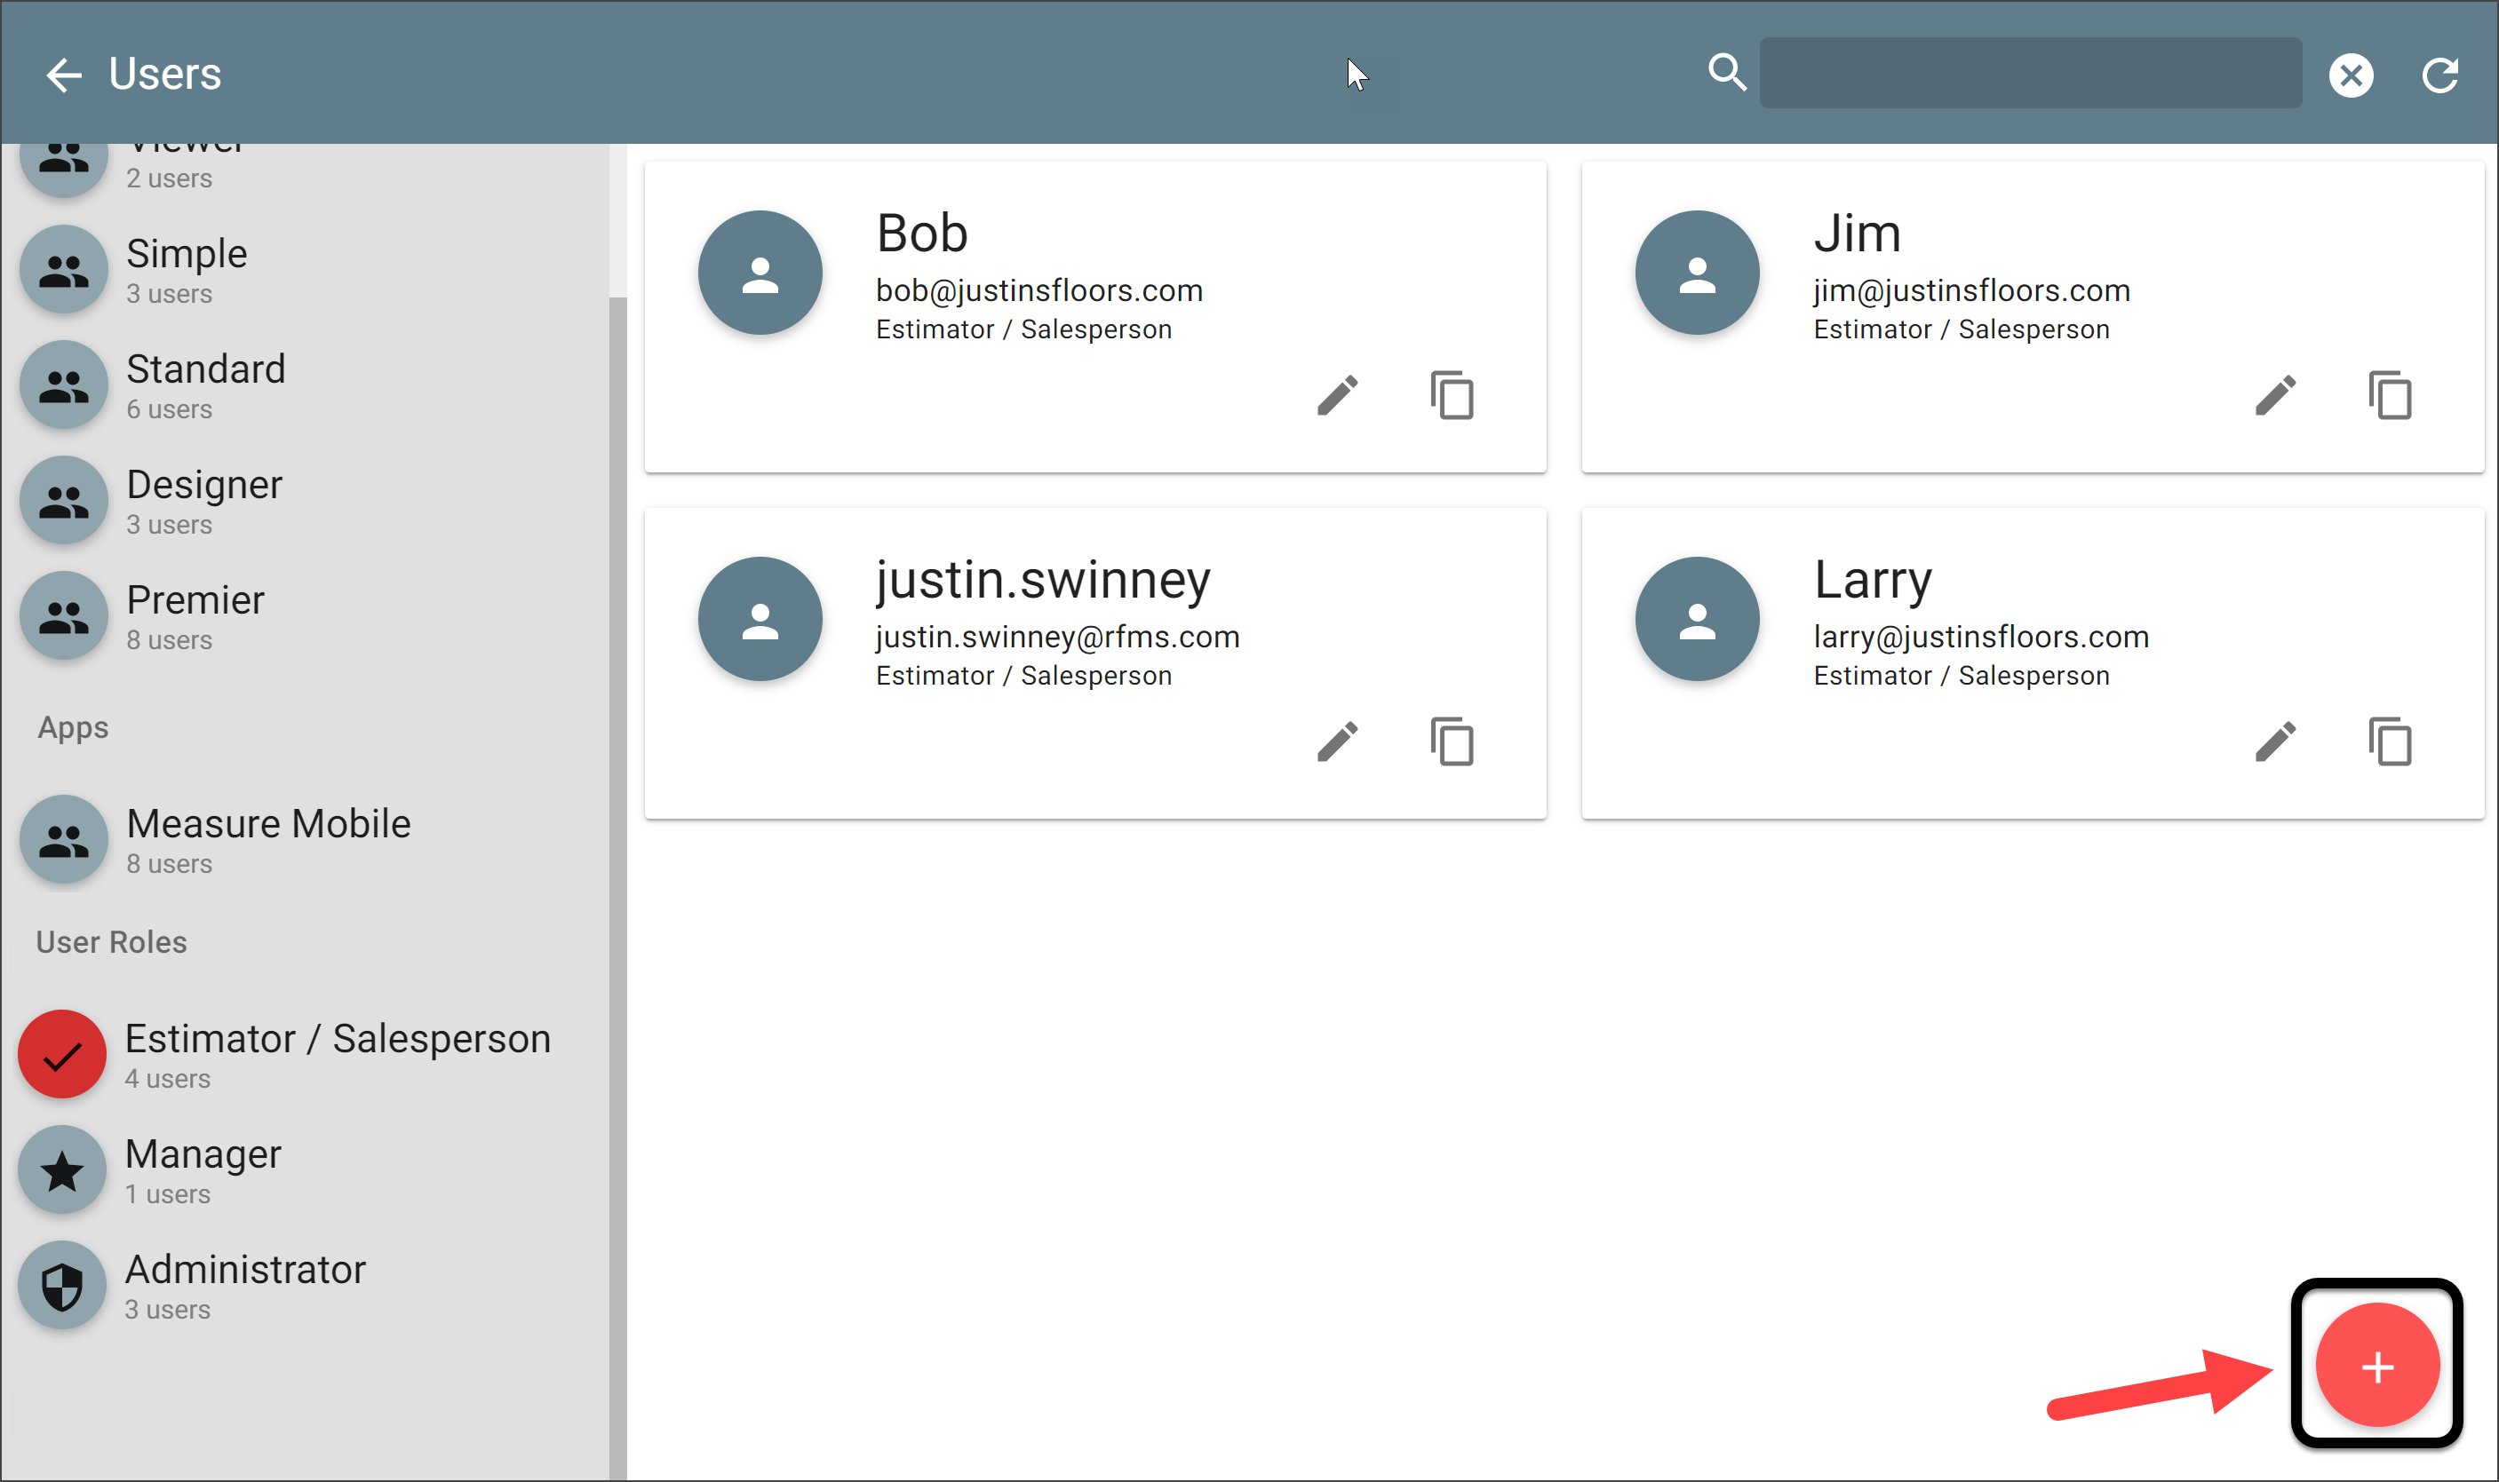
Task: Filter by the Premier group
Action: [64, 616]
